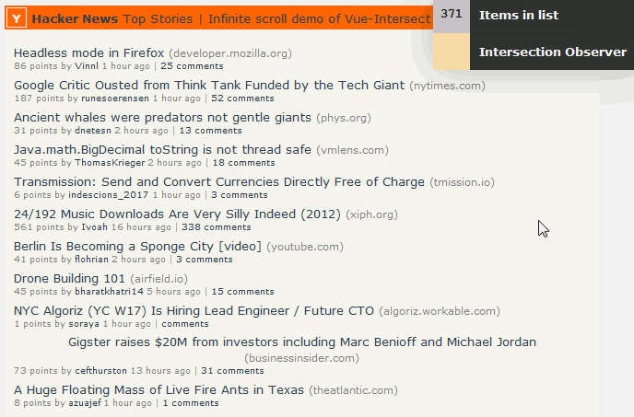634x417 pixels.
Task: Open the Ancient whales predators story
Action: [162, 118]
